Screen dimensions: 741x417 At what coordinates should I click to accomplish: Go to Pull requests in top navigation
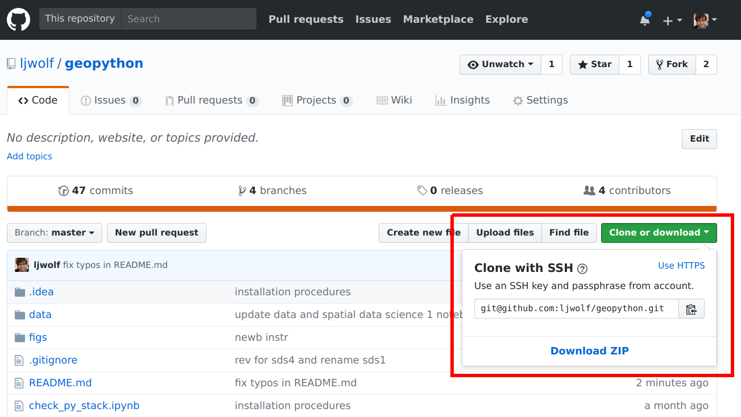(306, 19)
